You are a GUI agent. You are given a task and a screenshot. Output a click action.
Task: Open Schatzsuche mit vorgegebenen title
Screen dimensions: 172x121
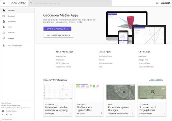coord(148,109)
